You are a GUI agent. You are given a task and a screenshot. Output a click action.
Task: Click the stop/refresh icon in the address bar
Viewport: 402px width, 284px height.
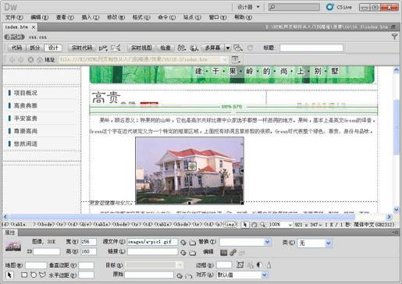pyautogui.click(x=30, y=59)
